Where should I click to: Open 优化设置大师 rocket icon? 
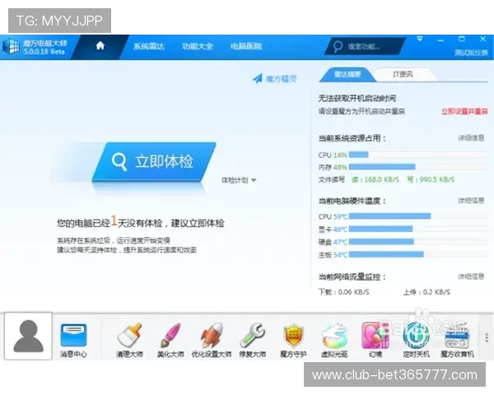pyautogui.click(x=212, y=341)
